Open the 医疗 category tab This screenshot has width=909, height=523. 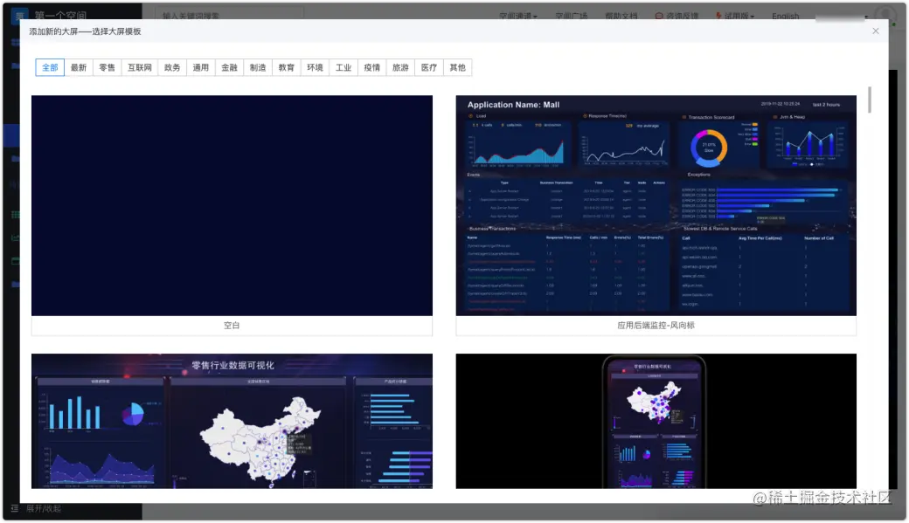click(428, 67)
